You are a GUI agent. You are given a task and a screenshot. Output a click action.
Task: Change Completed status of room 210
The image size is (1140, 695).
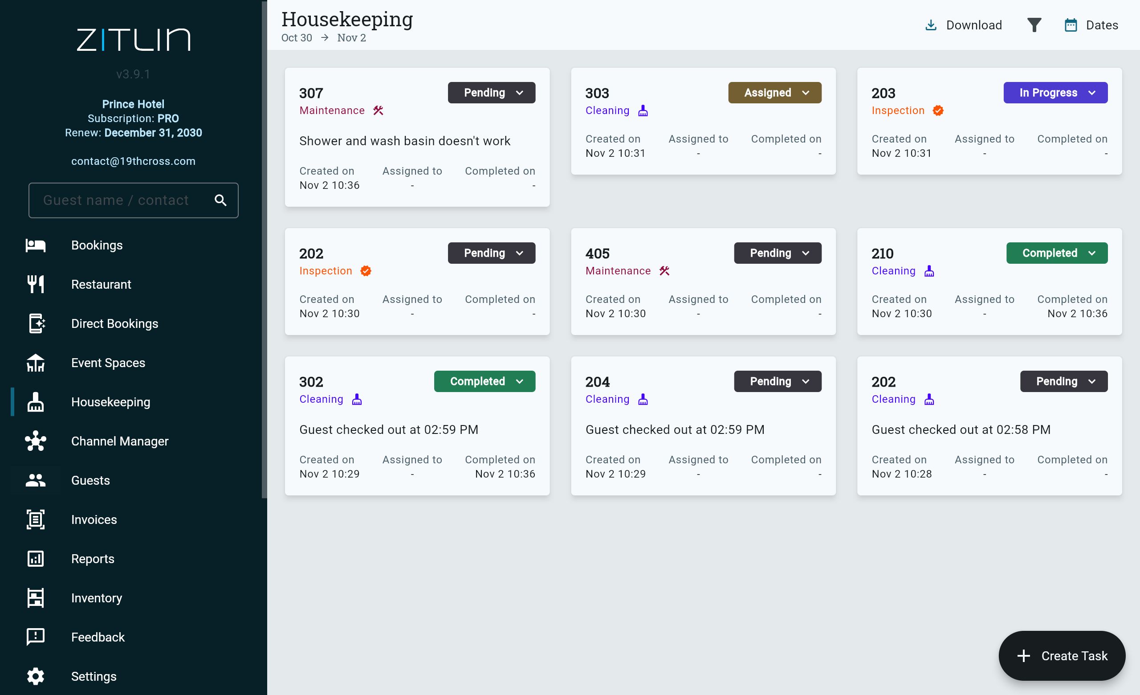1056,253
